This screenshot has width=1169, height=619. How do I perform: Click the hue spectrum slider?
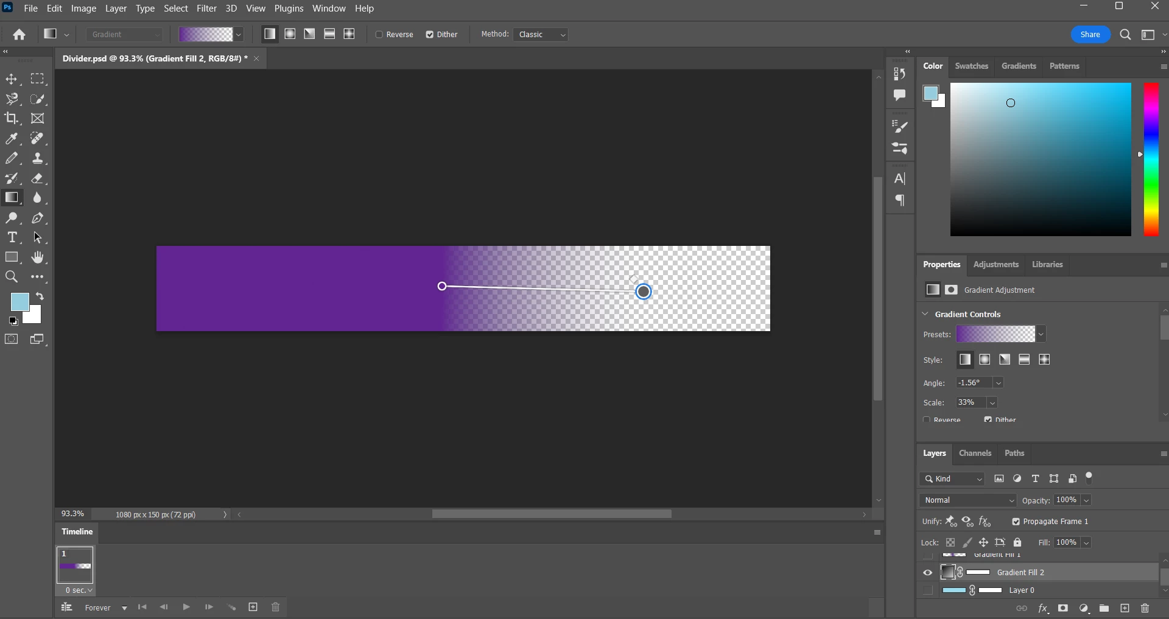pos(1151,159)
